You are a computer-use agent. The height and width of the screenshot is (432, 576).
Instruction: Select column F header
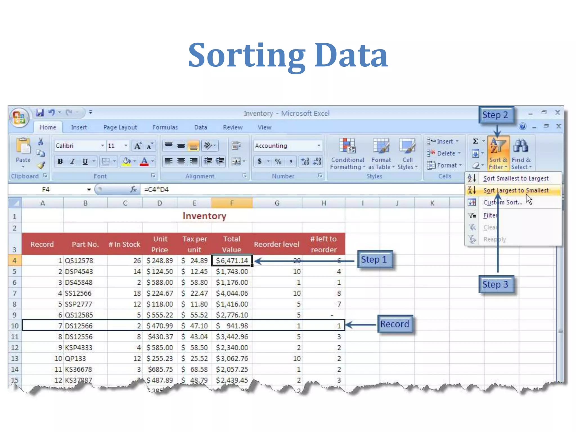[x=231, y=203]
